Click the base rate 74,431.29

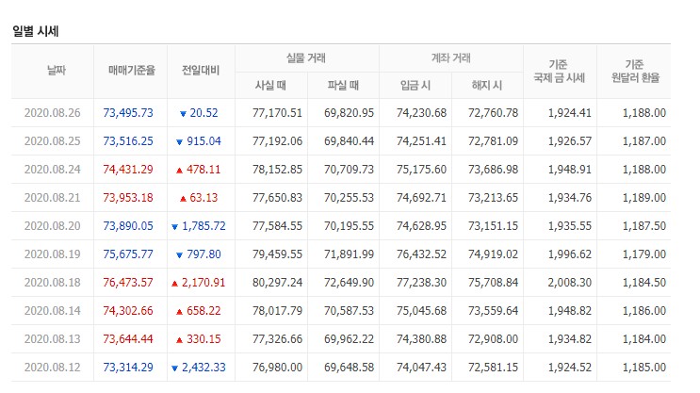click(x=128, y=170)
